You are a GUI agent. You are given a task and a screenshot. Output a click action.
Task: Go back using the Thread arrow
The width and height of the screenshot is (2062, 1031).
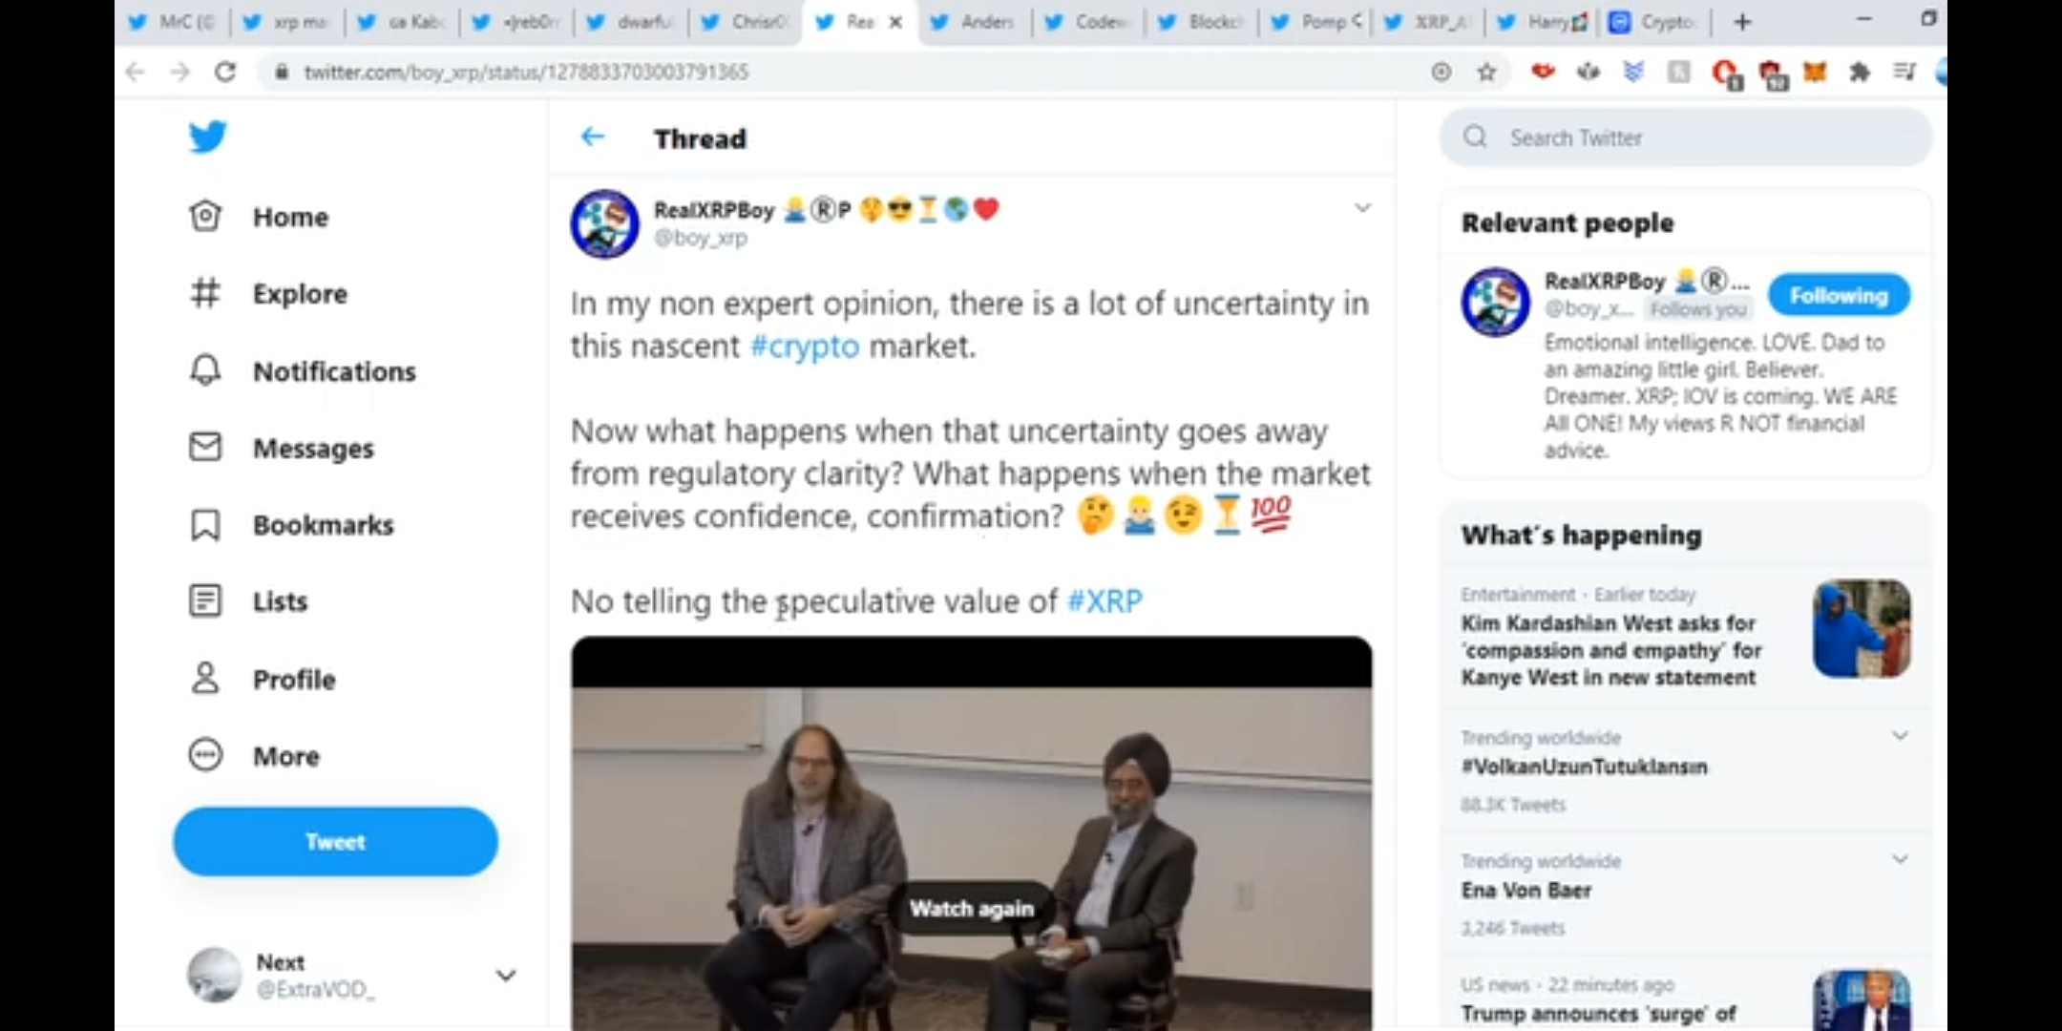592,137
